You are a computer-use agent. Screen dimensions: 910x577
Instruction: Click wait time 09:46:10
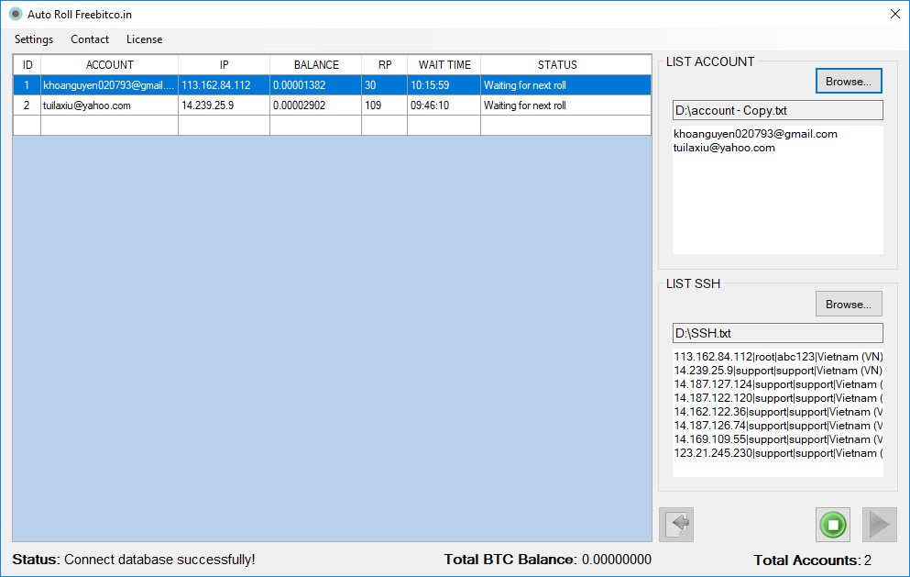pos(444,105)
